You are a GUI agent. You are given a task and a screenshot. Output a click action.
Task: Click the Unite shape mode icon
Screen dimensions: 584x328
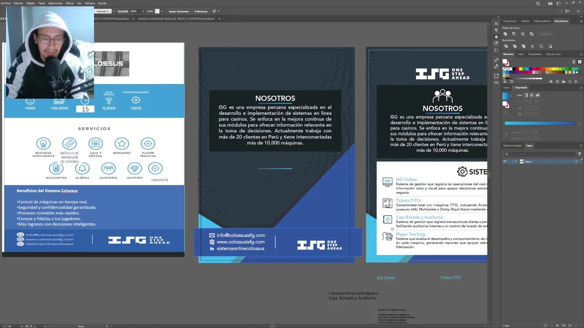[505, 34]
